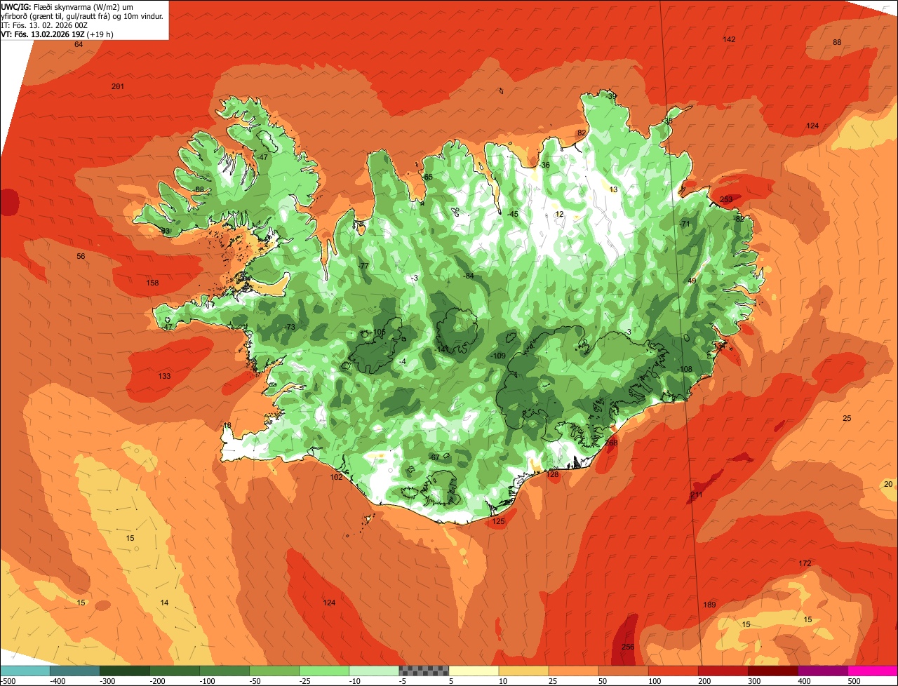This screenshot has height=686, width=898.
Task: Click the map value "189"
Action: point(709,605)
